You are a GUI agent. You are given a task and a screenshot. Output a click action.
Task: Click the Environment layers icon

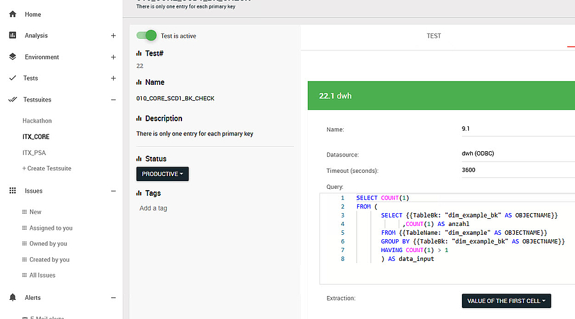point(13,57)
